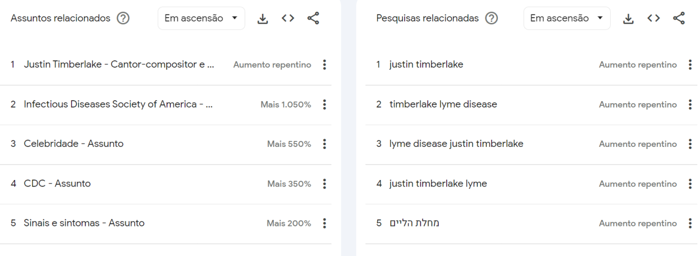The height and width of the screenshot is (256, 699).
Task: Show help for Assuntos relacionados
Action: click(123, 18)
